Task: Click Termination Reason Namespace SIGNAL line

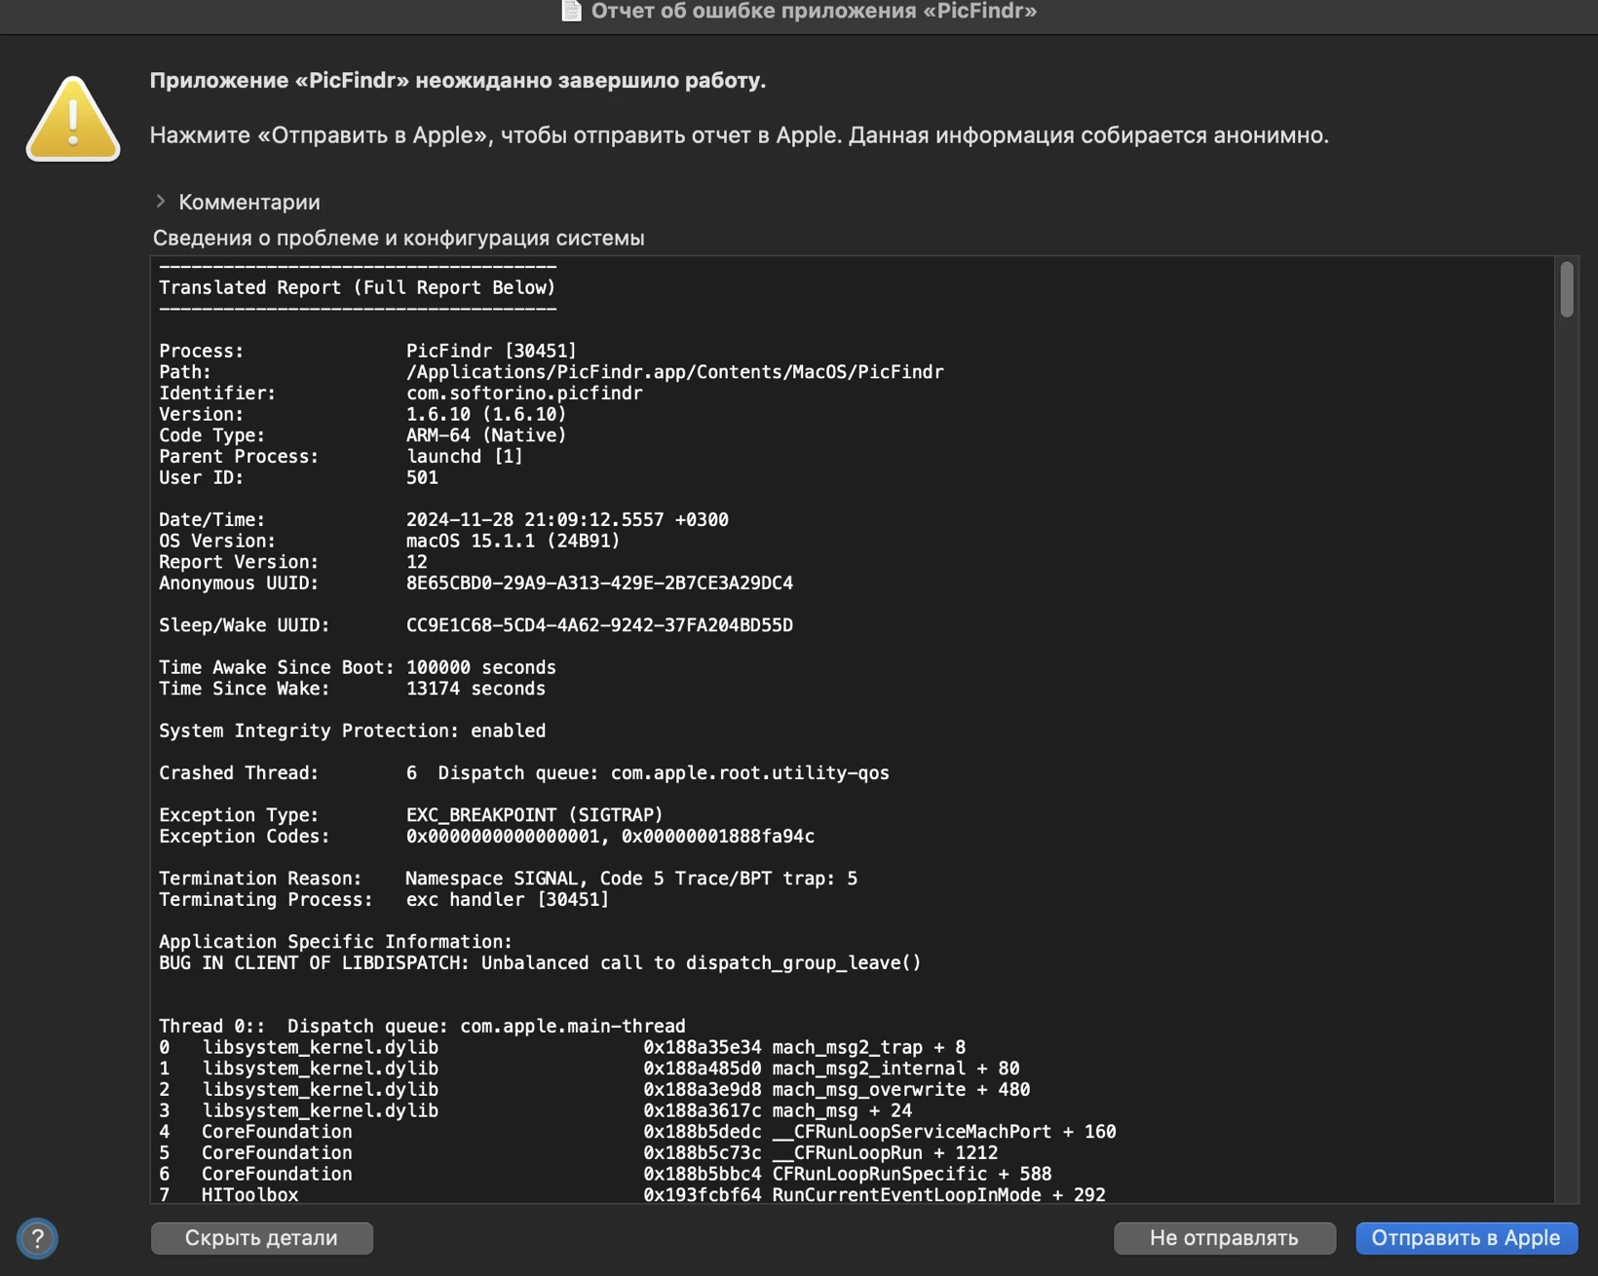Action: 509,879
